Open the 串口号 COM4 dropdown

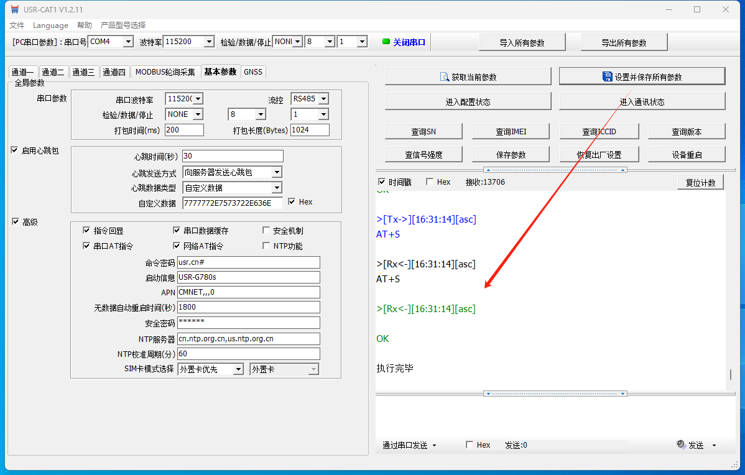(128, 42)
